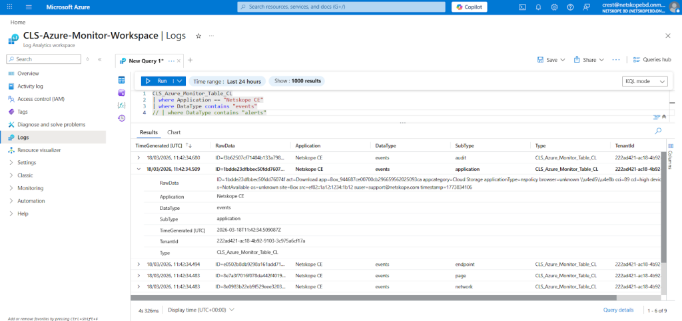Viewport: 682px width, 321px height.
Task: Go to Home breadcrumb
Action: 18,22
